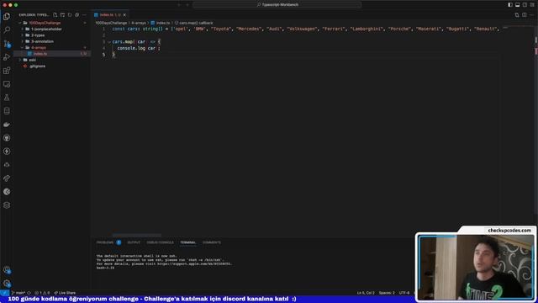The image size is (538, 303).
Task: Click New File icon in Explorer header
Action: tap(55, 15)
